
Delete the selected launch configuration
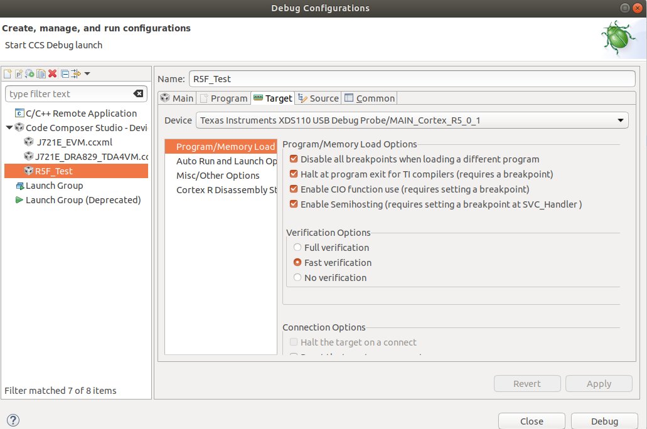(53, 74)
